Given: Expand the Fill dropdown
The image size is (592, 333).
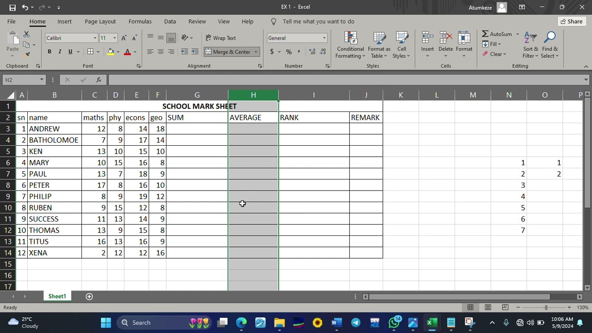Looking at the screenshot, I should (x=499, y=44).
